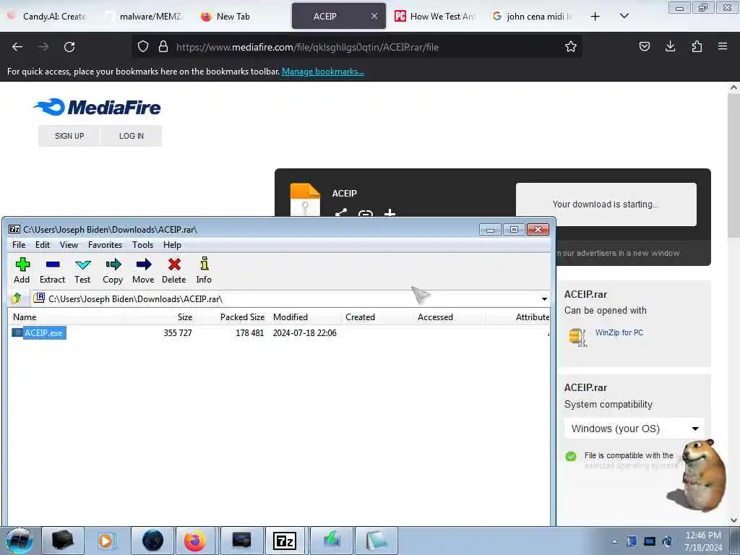
Task: Open the Favorites menu in 7-Zip
Action: point(106,245)
